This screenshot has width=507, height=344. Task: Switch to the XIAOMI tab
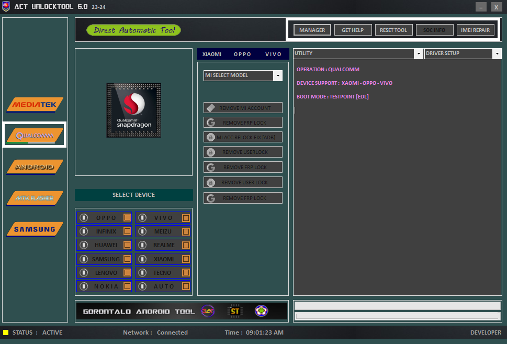212,54
